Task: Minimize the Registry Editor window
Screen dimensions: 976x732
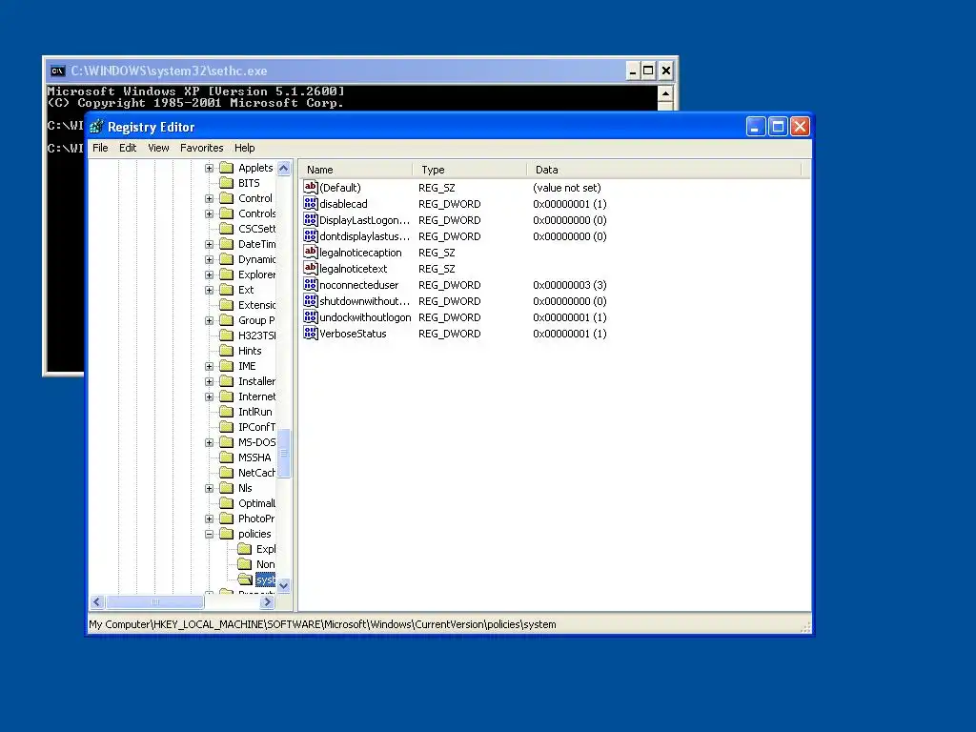Action: coord(756,127)
